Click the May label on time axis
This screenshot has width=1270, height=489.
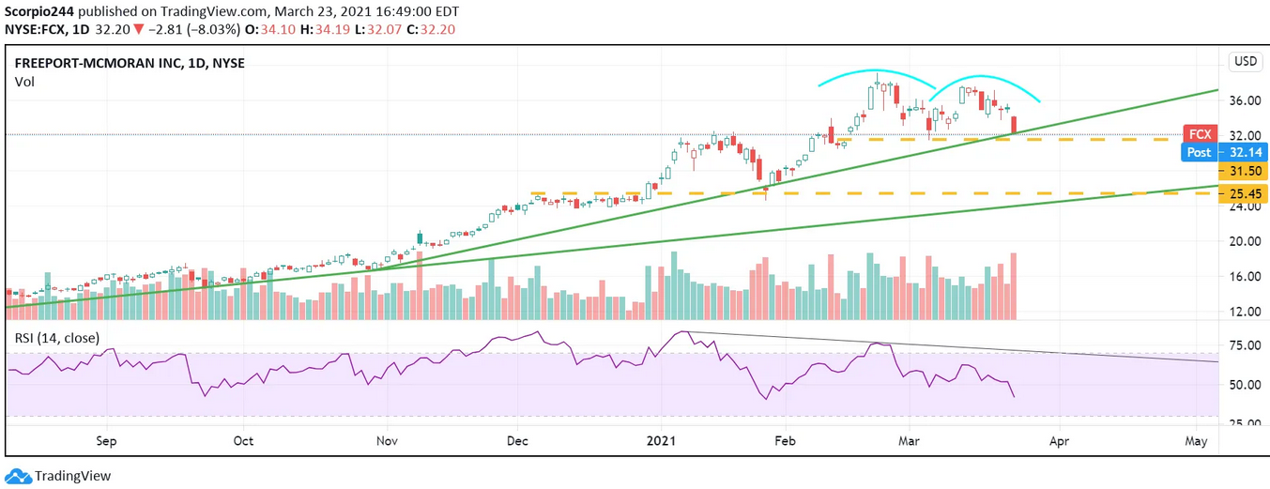(x=1196, y=439)
